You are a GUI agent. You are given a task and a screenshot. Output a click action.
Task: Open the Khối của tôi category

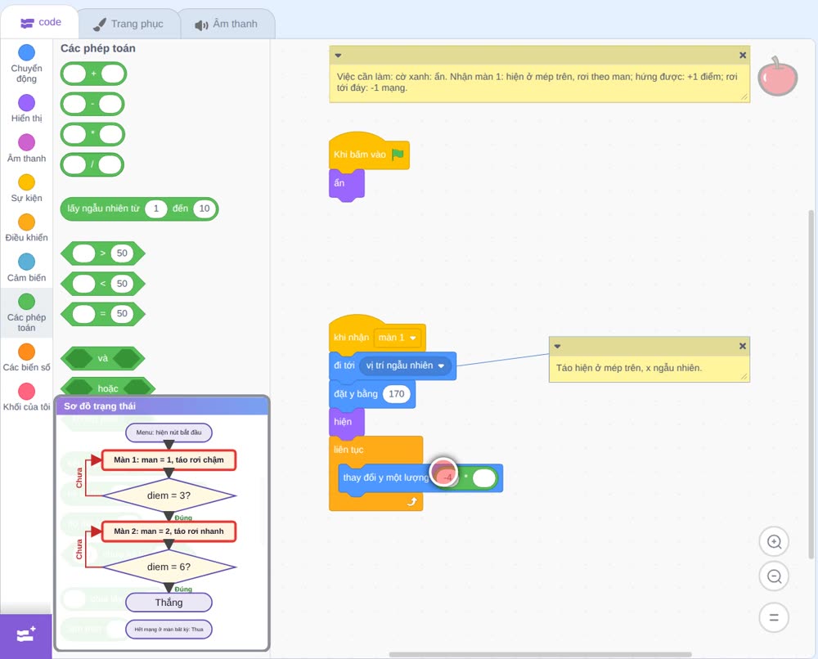pyautogui.click(x=26, y=397)
